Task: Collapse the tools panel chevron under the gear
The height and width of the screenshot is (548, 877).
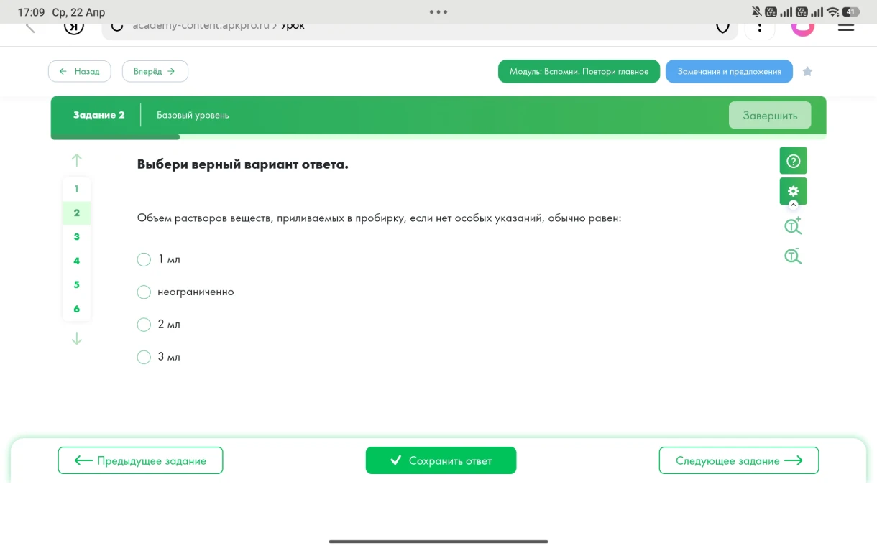Action: coord(794,204)
